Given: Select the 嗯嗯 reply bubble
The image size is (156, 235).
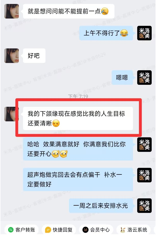Looking at the screenshot, I should (122, 77).
